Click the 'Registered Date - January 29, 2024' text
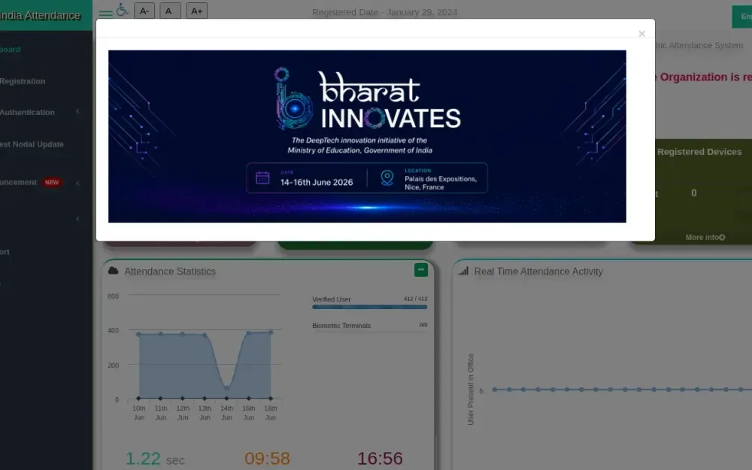 pyautogui.click(x=384, y=13)
